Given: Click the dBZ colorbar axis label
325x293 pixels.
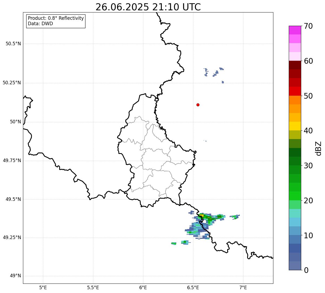Looking at the screenshot, I should pos(319,148).
